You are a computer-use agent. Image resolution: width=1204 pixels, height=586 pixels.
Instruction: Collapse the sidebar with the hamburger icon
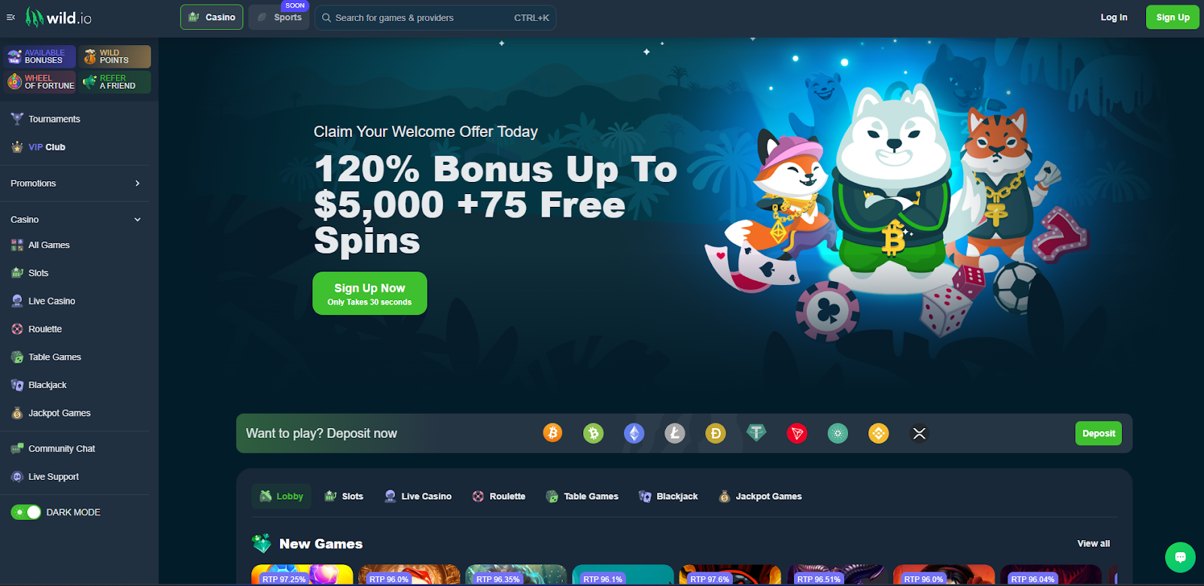click(11, 17)
